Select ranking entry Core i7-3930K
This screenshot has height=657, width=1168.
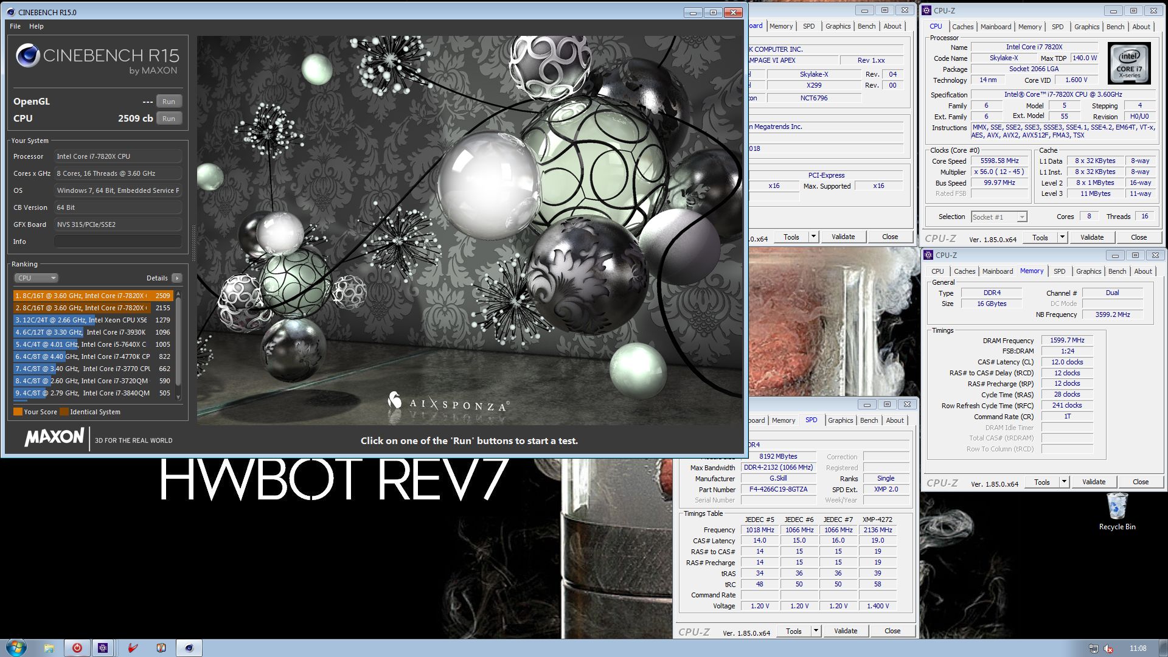[93, 332]
